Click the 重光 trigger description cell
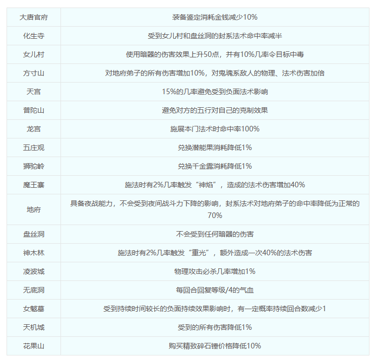Screen dimensions: 374x361 215,253
